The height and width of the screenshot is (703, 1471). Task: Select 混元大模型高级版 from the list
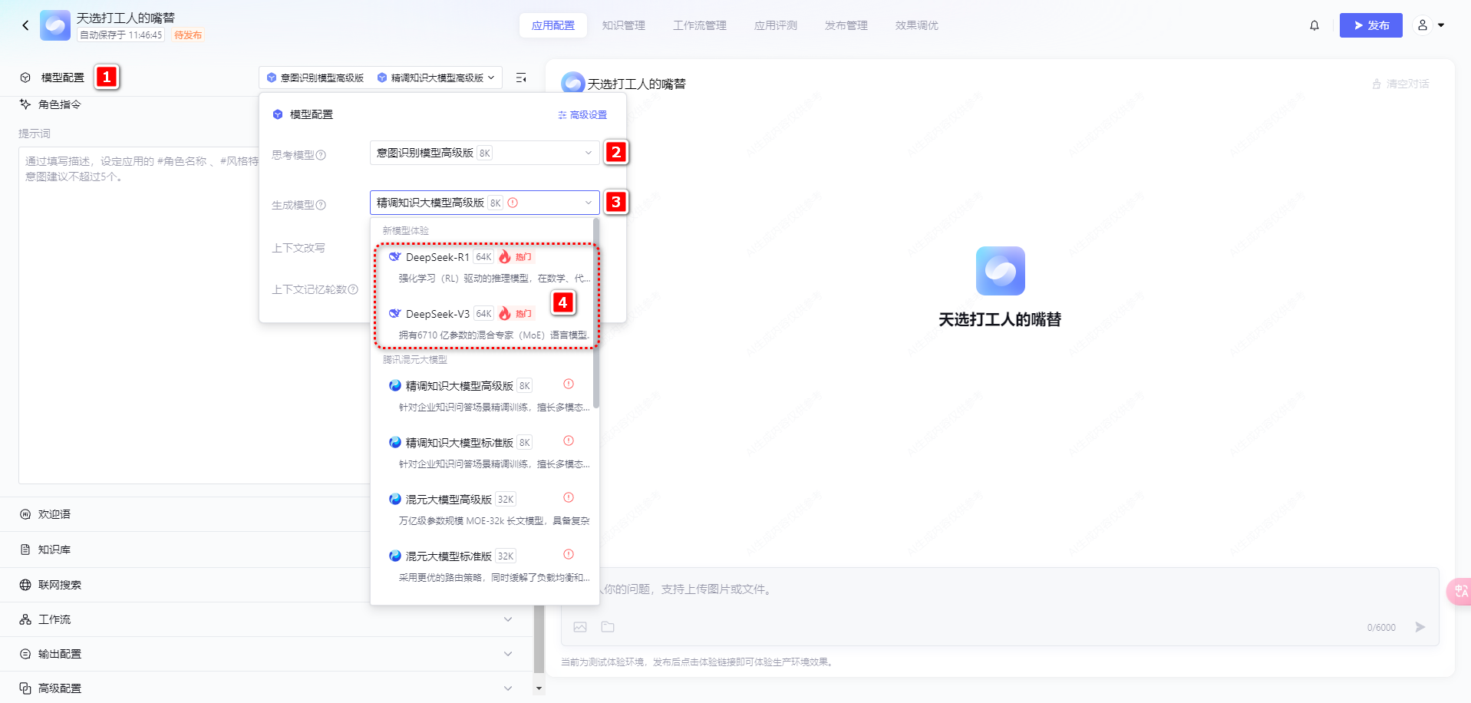click(x=486, y=510)
